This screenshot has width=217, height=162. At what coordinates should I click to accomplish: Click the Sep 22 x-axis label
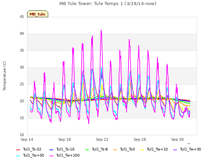[x=102, y=139]
